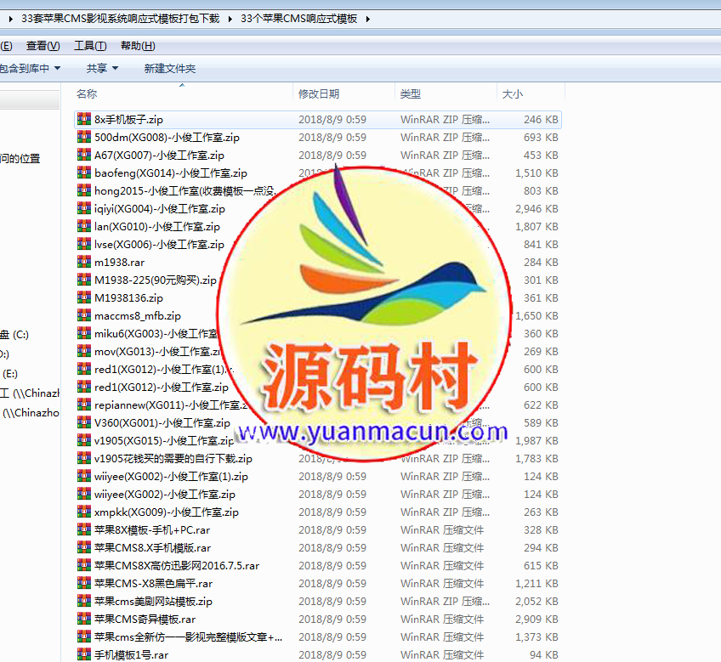The width and height of the screenshot is (721, 662).
Task: Open the 查看(V) menu
Action: pos(43,46)
